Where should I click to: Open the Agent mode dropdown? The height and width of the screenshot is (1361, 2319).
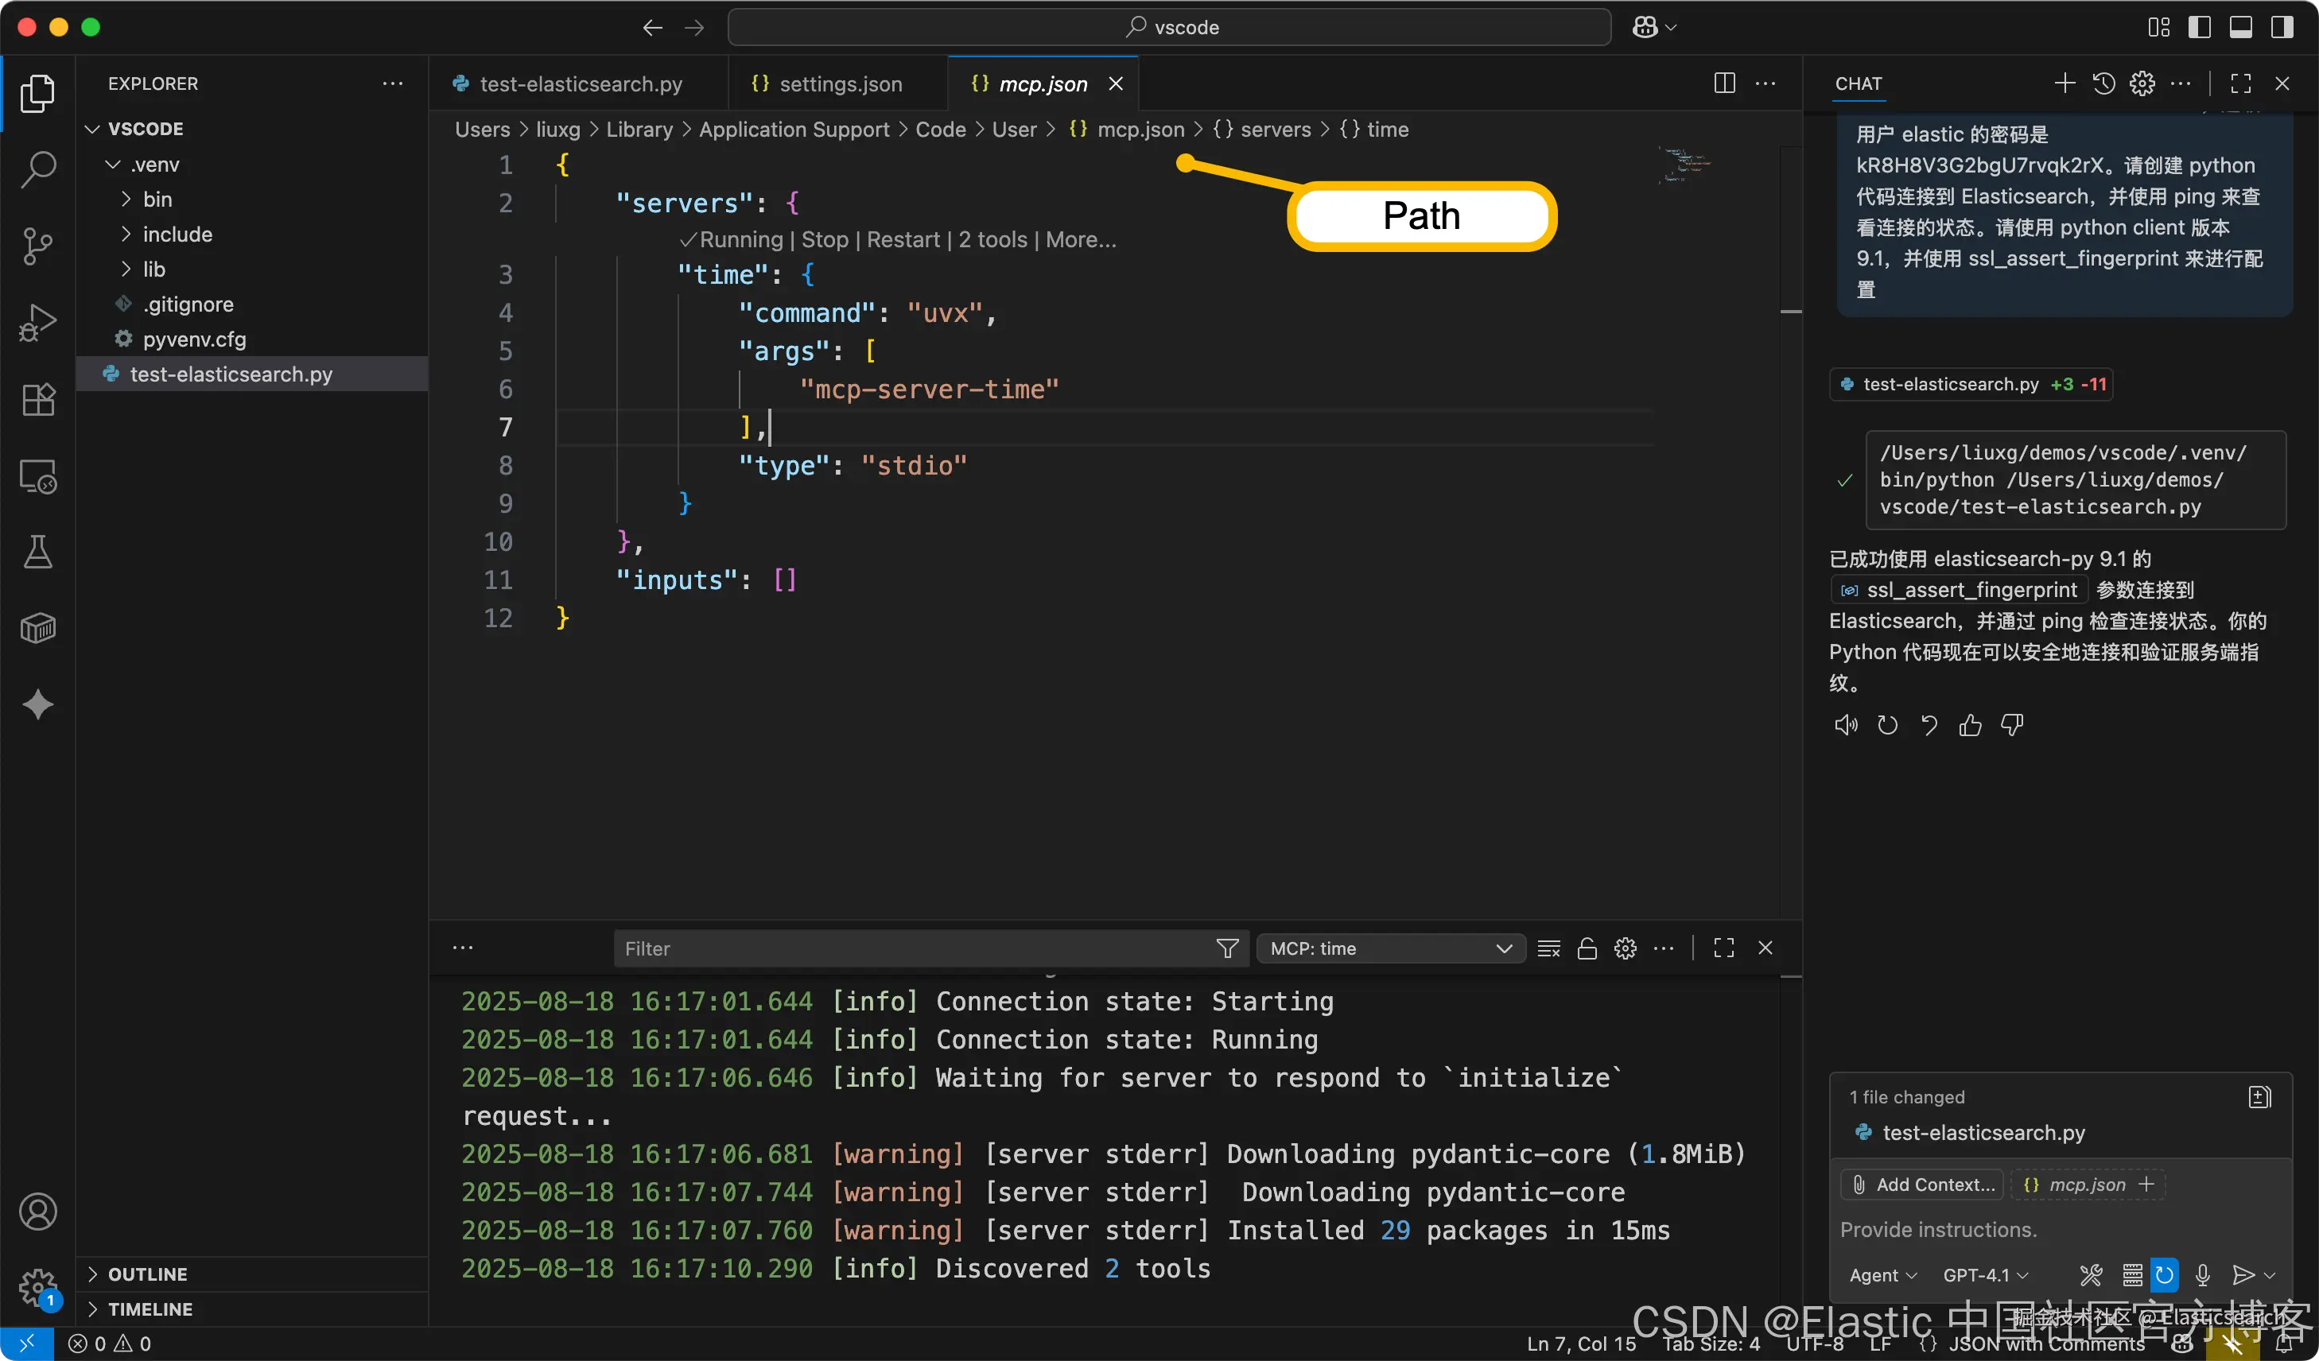(1883, 1274)
